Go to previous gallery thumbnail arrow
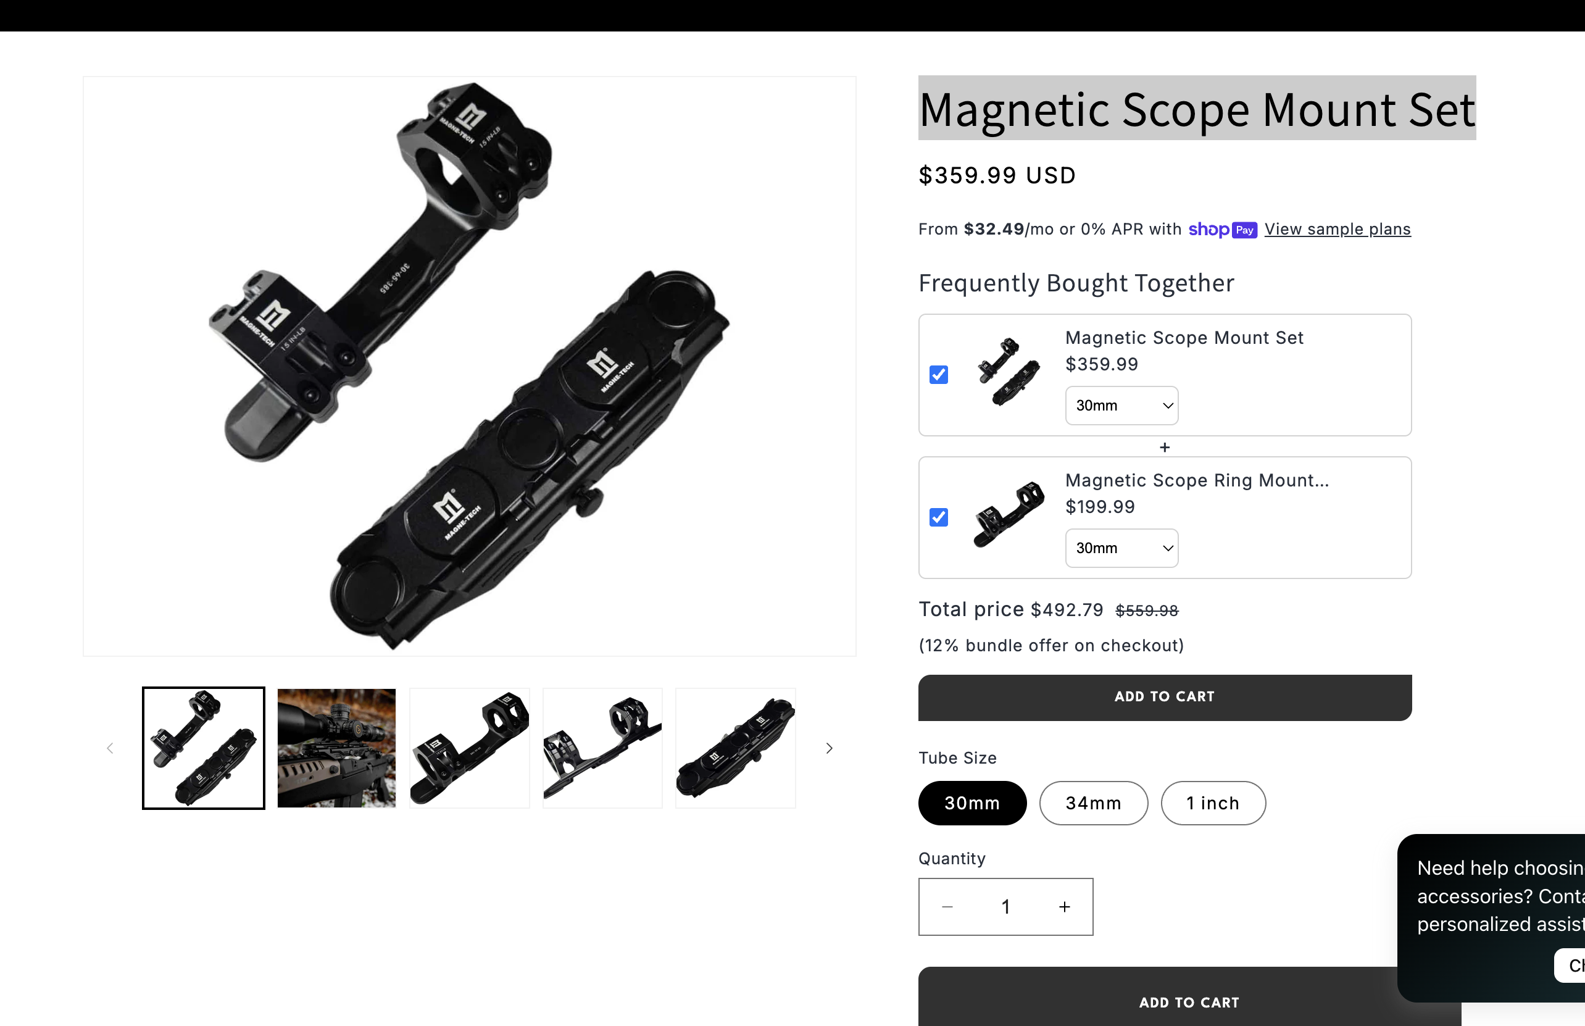The image size is (1585, 1026). click(110, 748)
